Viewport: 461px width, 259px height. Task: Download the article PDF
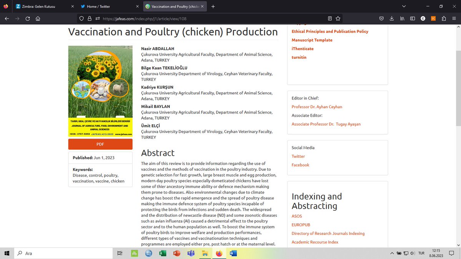point(100,144)
